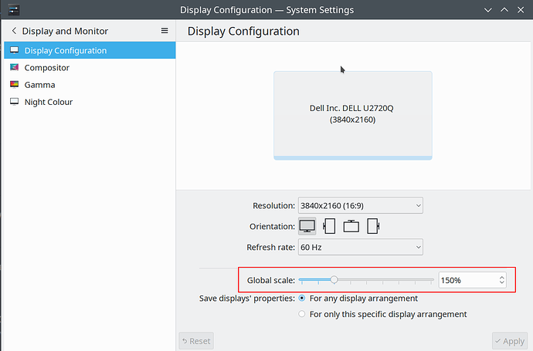Increase global scale with spinbox up arrow
This screenshot has height=351, width=533.
tap(502, 277)
